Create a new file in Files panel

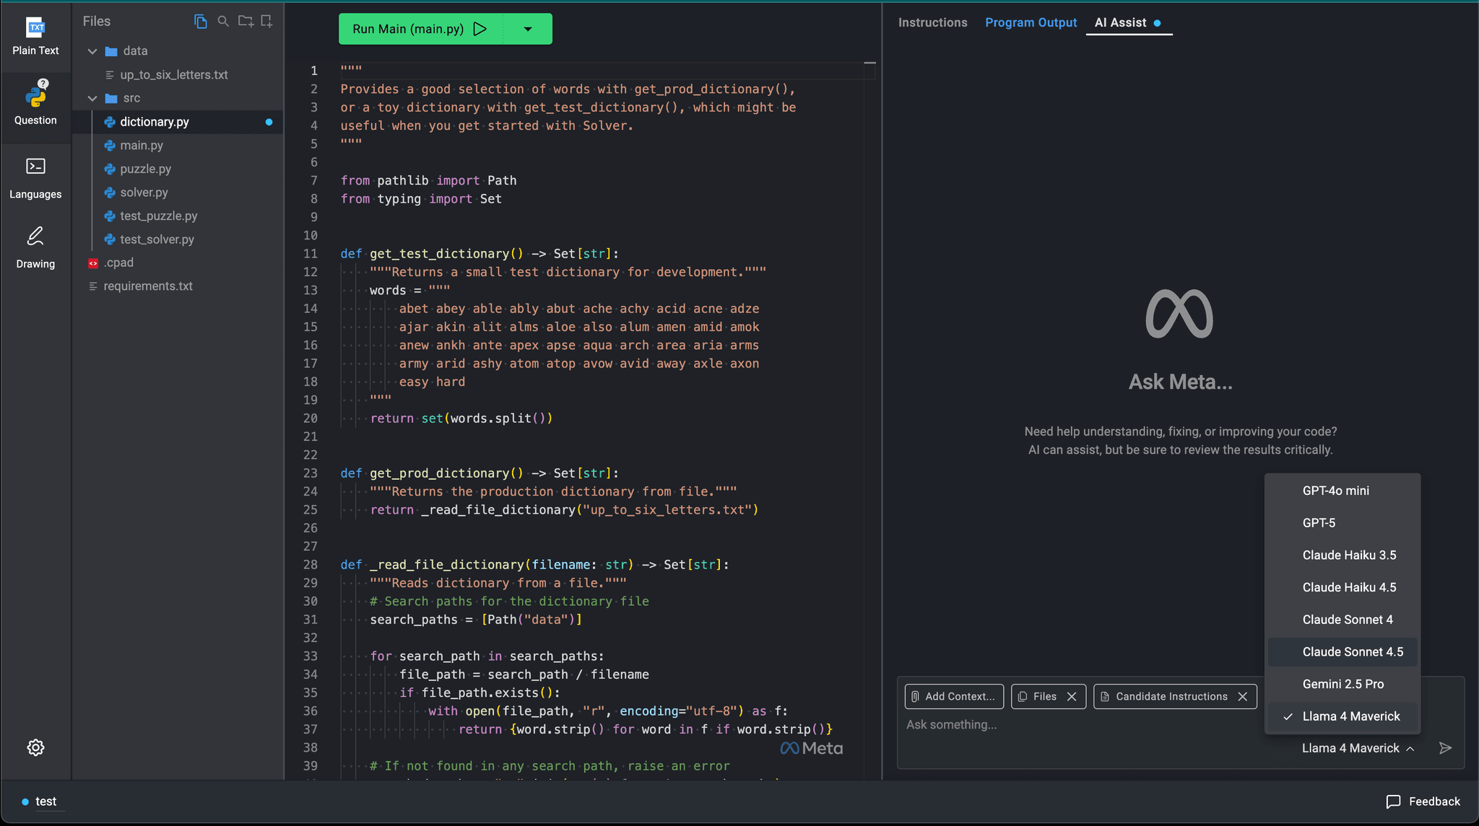point(266,21)
